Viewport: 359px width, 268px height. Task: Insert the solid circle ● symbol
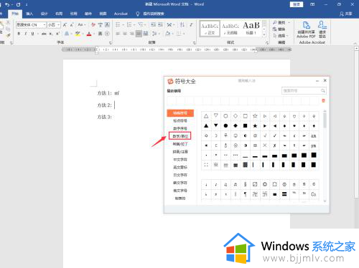225,126
